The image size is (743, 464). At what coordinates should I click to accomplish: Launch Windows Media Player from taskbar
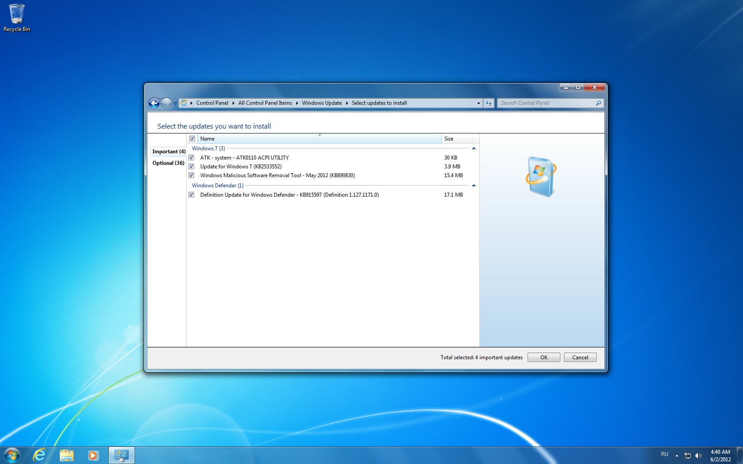[x=93, y=455]
